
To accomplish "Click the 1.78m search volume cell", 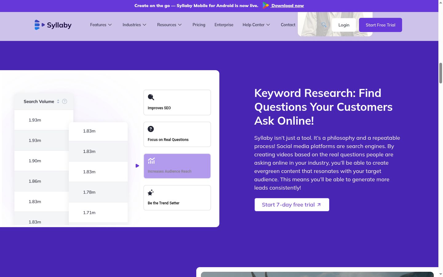I will point(98,192).
